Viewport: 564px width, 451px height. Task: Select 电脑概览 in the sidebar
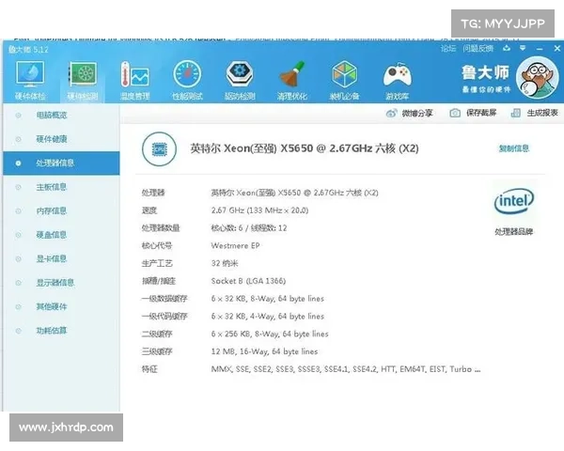pos(51,115)
